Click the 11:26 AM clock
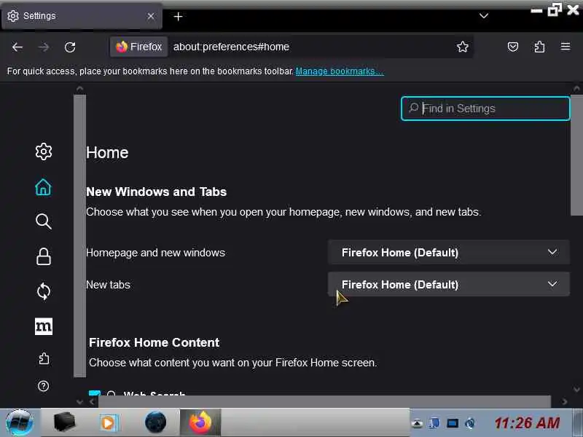The width and height of the screenshot is (583, 437). coord(527,423)
